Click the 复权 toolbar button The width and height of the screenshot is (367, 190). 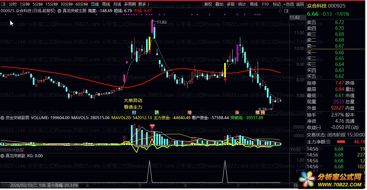click(x=208, y=4)
